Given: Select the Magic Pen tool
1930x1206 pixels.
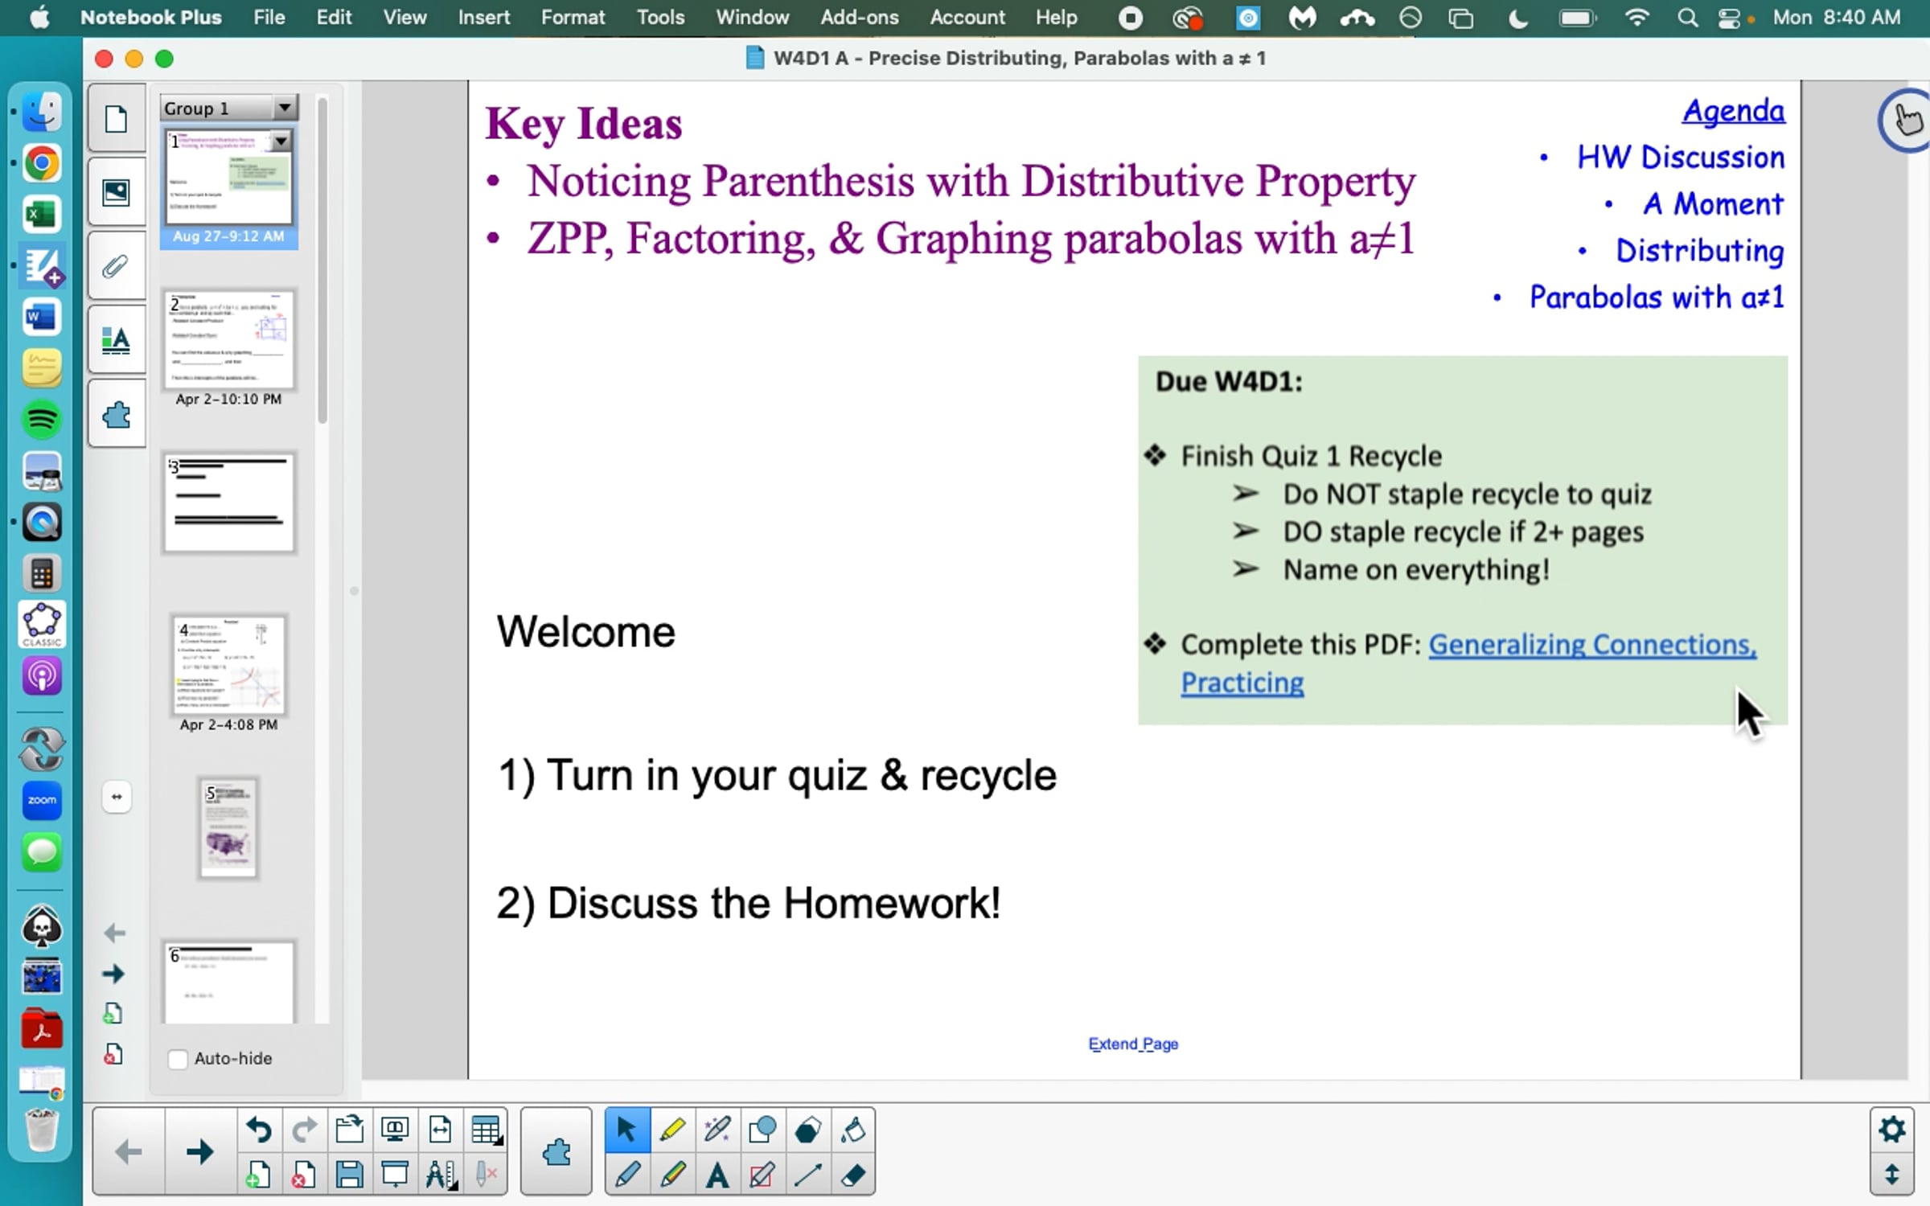Looking at the screenshot, I should pos(717,1130).
